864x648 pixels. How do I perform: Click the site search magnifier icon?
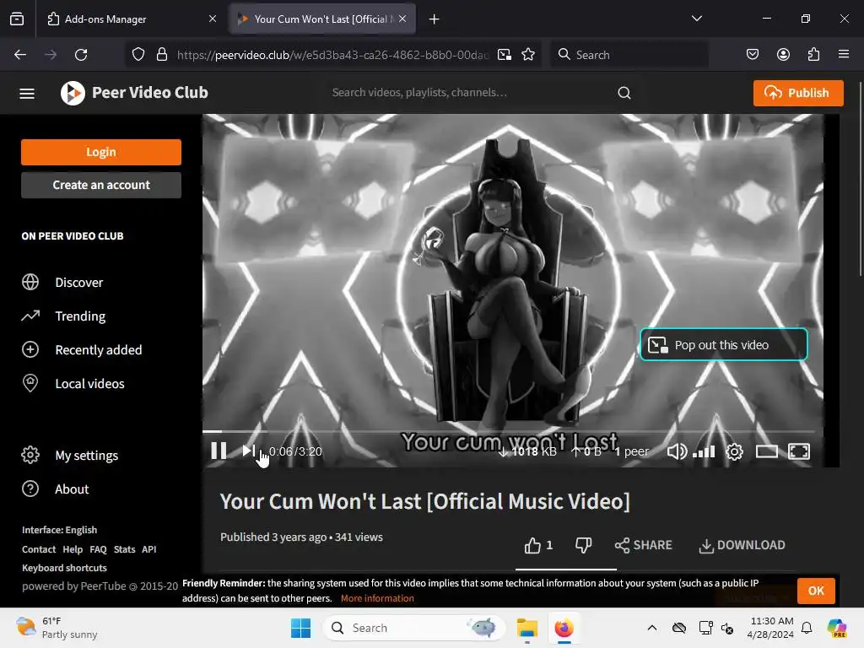(x=624, y=93)
